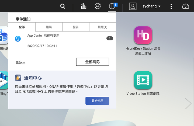Select the 錯誤 tab
Viewport: 194px width, 126px height.
[x=49, y=27]
